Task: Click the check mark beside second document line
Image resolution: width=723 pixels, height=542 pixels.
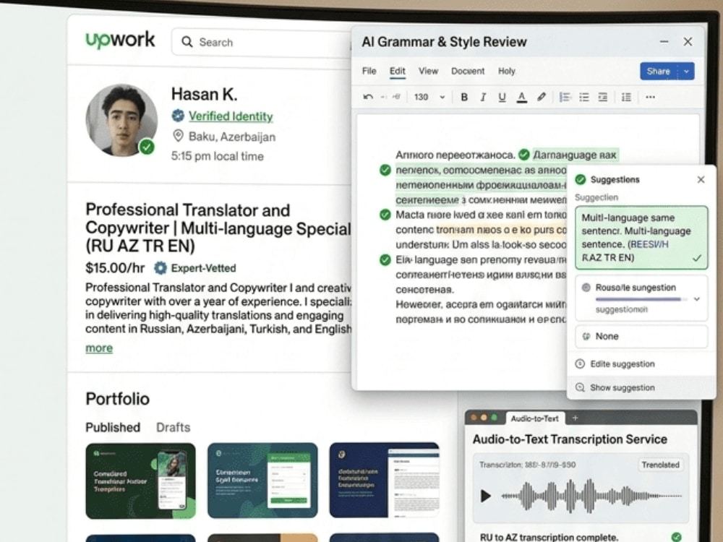Action: coord(385,170)
